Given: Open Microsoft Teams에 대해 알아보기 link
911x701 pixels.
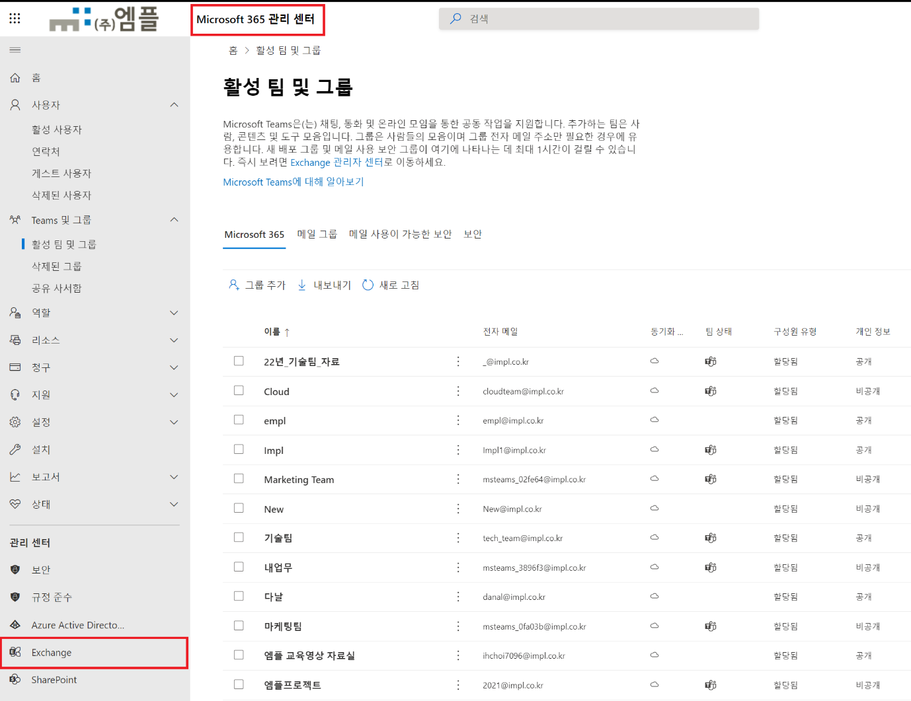Looking at the screenshot, I should [x=294, y=182].
